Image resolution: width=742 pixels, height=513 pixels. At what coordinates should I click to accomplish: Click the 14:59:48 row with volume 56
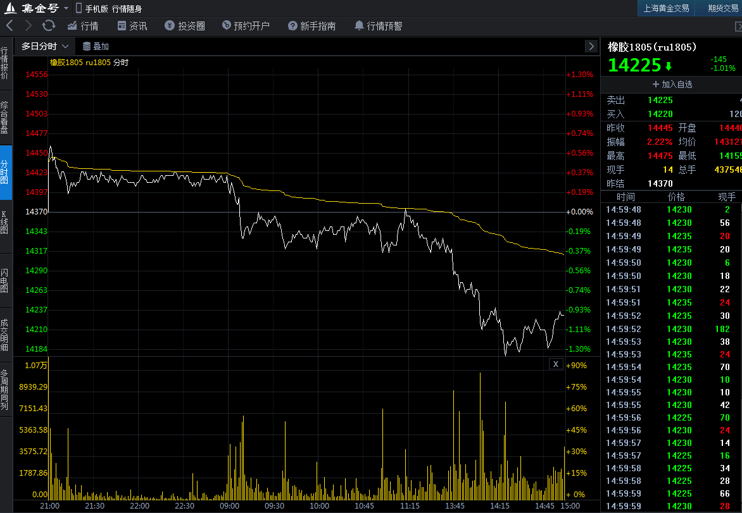(672, 223)
